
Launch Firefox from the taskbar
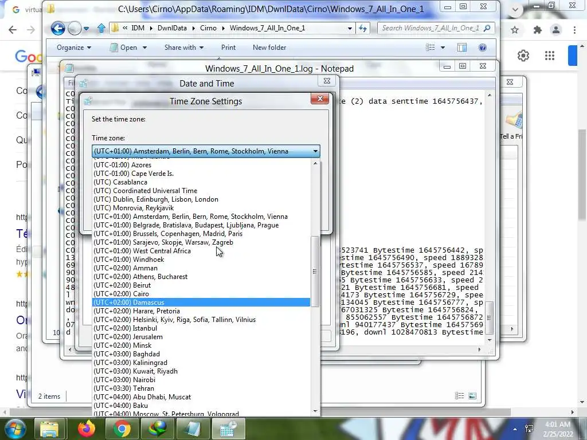pyautogui.click(x=87, y=429)
